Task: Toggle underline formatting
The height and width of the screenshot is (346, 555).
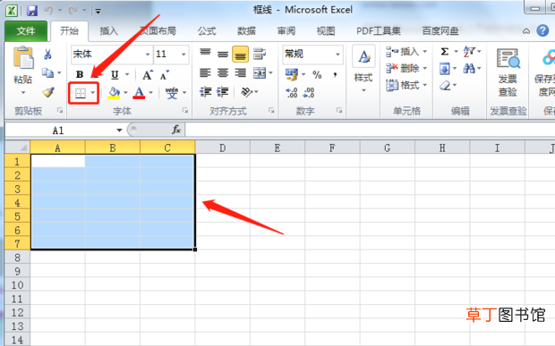Action: (115, 74)
